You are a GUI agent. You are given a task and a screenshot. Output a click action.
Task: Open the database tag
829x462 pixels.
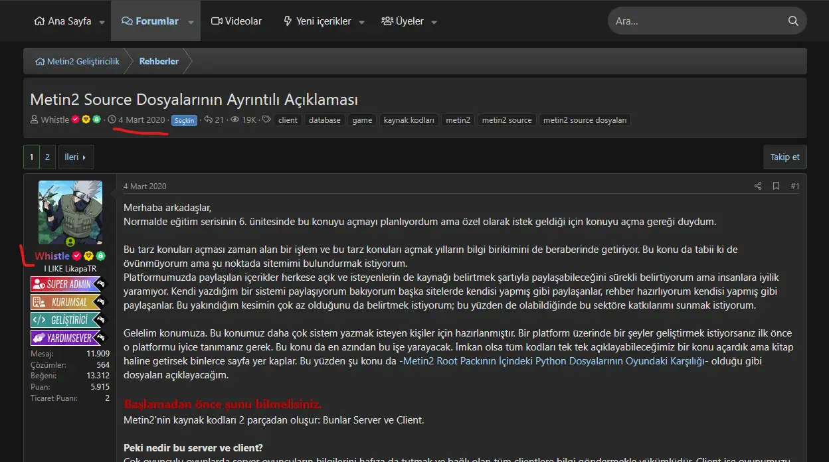click(x=325, y=120)
